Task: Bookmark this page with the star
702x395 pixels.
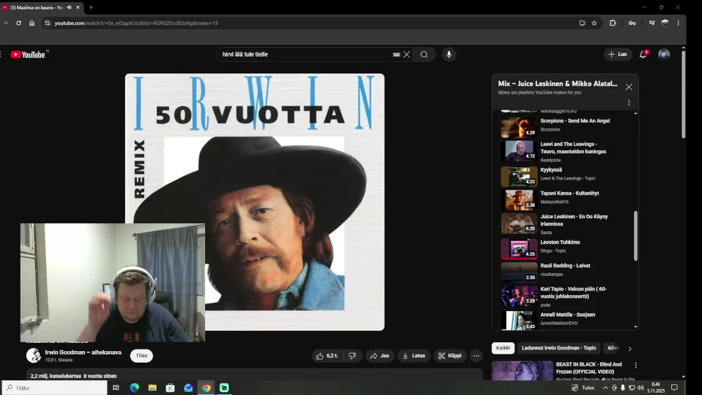Action: tap(594, 23)
